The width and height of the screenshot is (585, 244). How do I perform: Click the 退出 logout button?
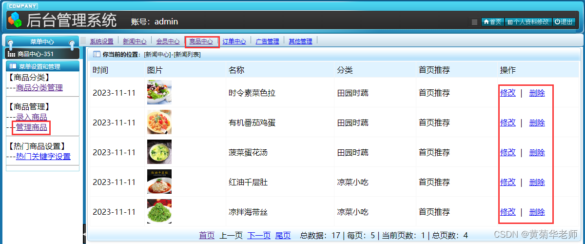tap(564, 22)
